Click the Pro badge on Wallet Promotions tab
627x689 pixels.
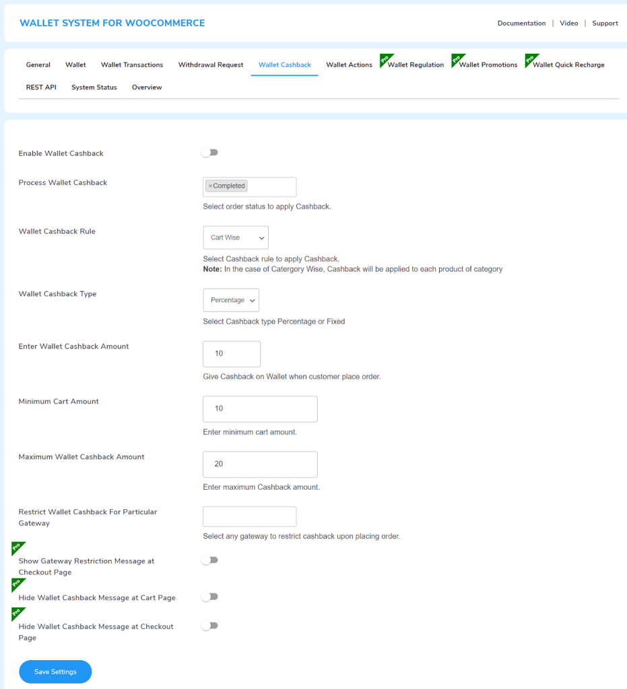pyautogui.click(x=457, y=60)
